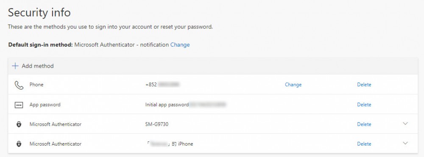Click the SM-G9730 device name
Image resolution: width=424 pixels, height=157 pixels.
click(x=157, y=124)
